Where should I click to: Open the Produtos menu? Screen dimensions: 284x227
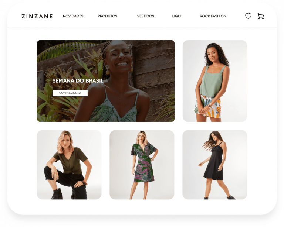(107, 16)
